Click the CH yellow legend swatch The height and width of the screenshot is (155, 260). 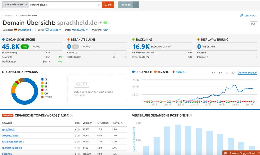click(43, 93)
